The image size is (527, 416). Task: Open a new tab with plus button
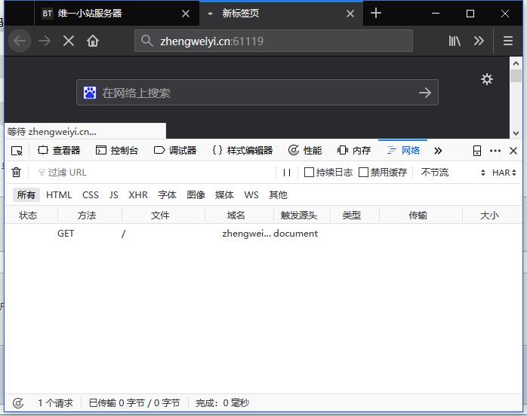(x=376, y=14)
